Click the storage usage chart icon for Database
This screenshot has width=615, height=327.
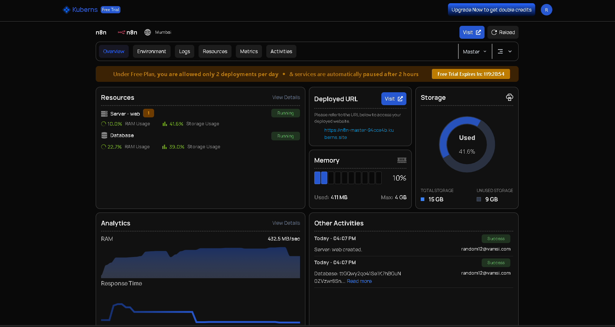click(x=164, y=146)
